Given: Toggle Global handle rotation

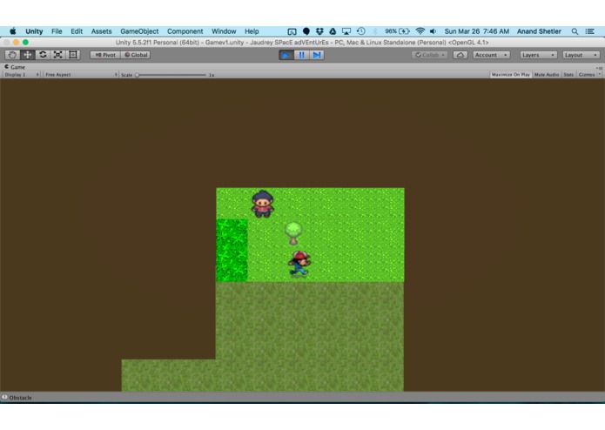Looking at the screenshot, I should tap(136, 55).
